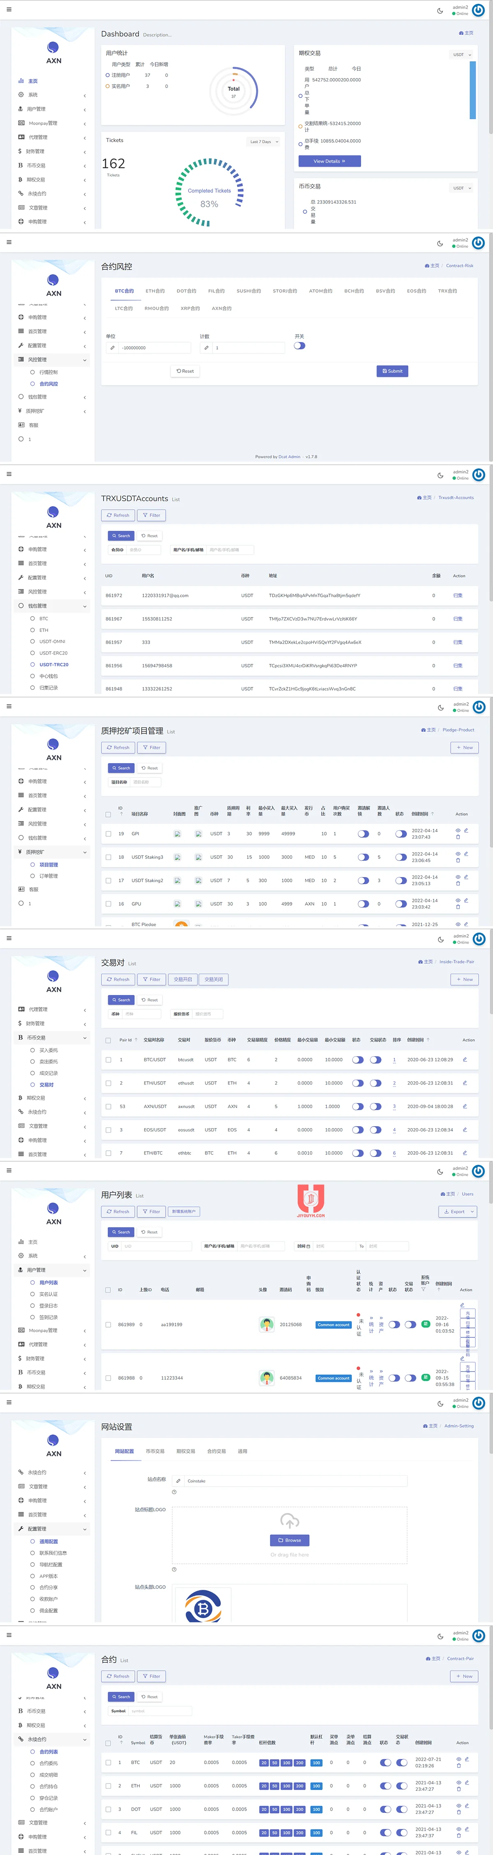Toggle the 交易状态 switch for ETH contract

[x=402, y=1786]
